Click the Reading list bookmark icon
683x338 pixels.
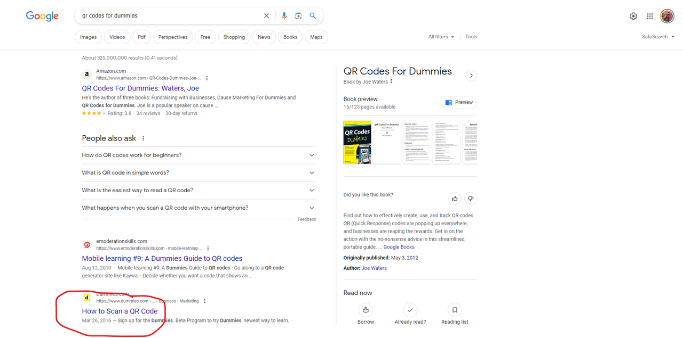pyautogui.click(x=455, y=310)
